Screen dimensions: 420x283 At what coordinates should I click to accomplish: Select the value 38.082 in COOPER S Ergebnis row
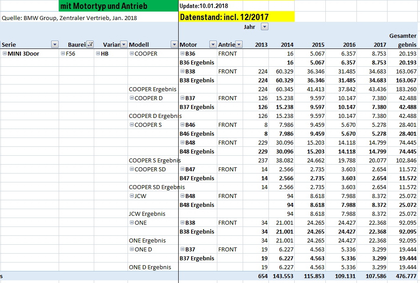click(284, 161)
